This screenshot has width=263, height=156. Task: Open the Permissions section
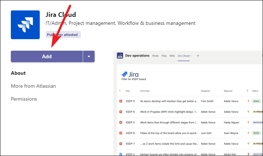pos(24,99)
